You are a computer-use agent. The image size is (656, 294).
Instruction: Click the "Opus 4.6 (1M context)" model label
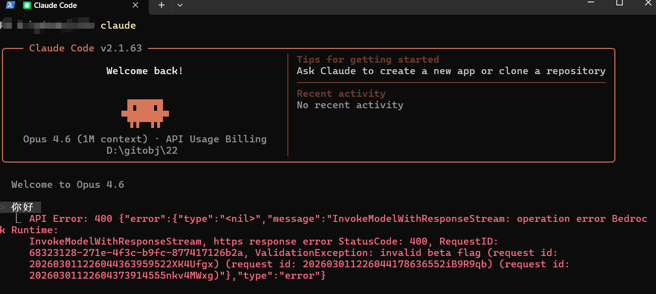(85, 139)
